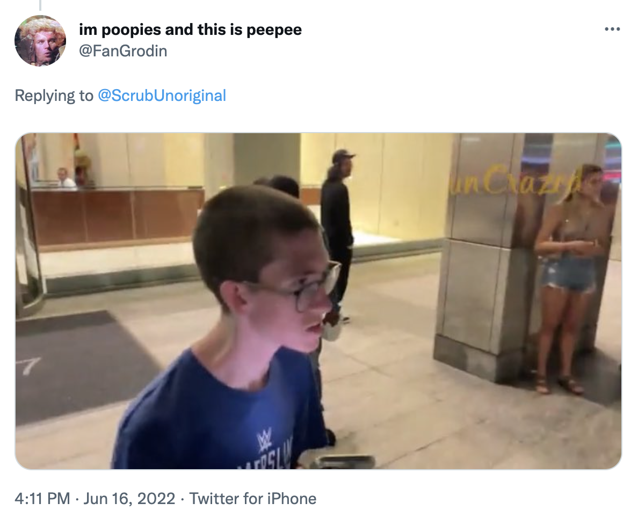Image resolution: width=638 pixels, height=525 pixels.
Task: Play the embedded tweet video
Action: [x=318, y=301]
